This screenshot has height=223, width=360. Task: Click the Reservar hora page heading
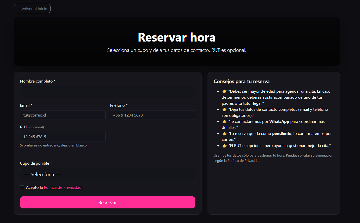click(x=177, y=38)
